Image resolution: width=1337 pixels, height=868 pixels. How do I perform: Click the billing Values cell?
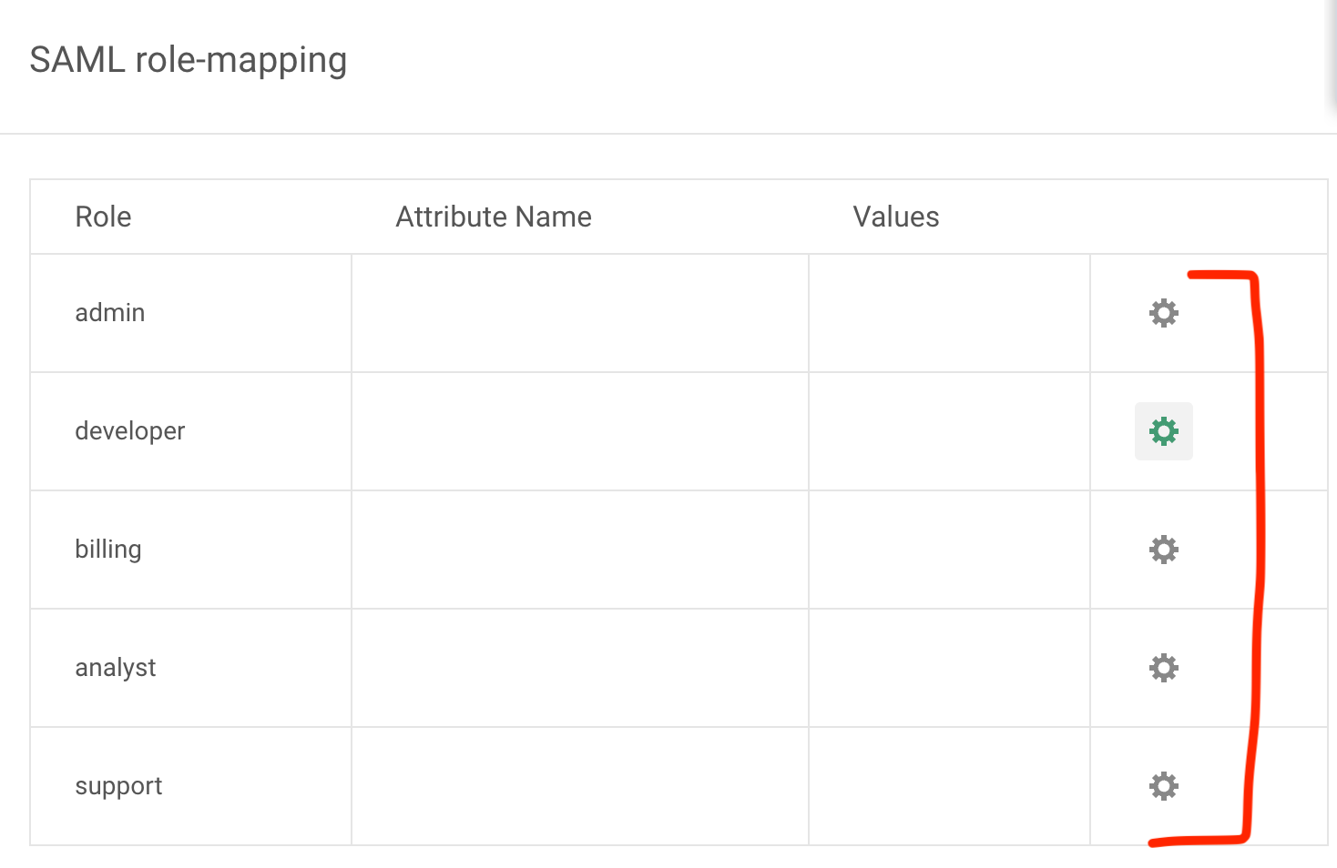click(x=949, y=550)
